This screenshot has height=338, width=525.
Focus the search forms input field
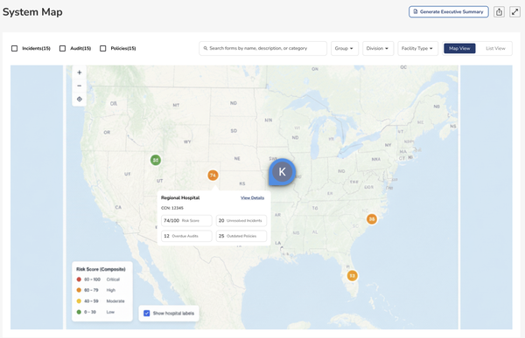(262, 49)
